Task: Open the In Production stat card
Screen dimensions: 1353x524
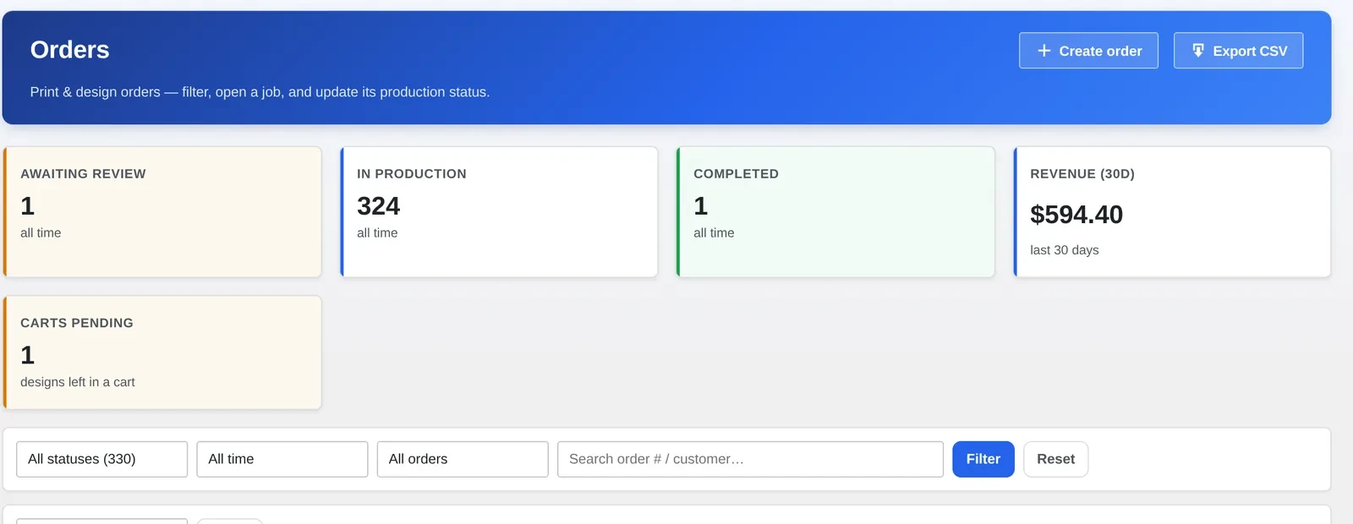Action: click(x=499, y=212)
